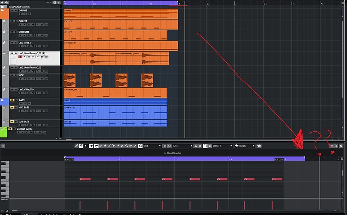Toggle Solo Editor button in the editor toolbar

(77, 146)
